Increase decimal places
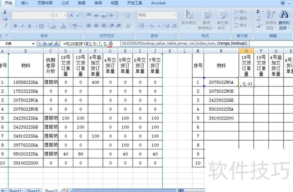 (x=167, y=26)
